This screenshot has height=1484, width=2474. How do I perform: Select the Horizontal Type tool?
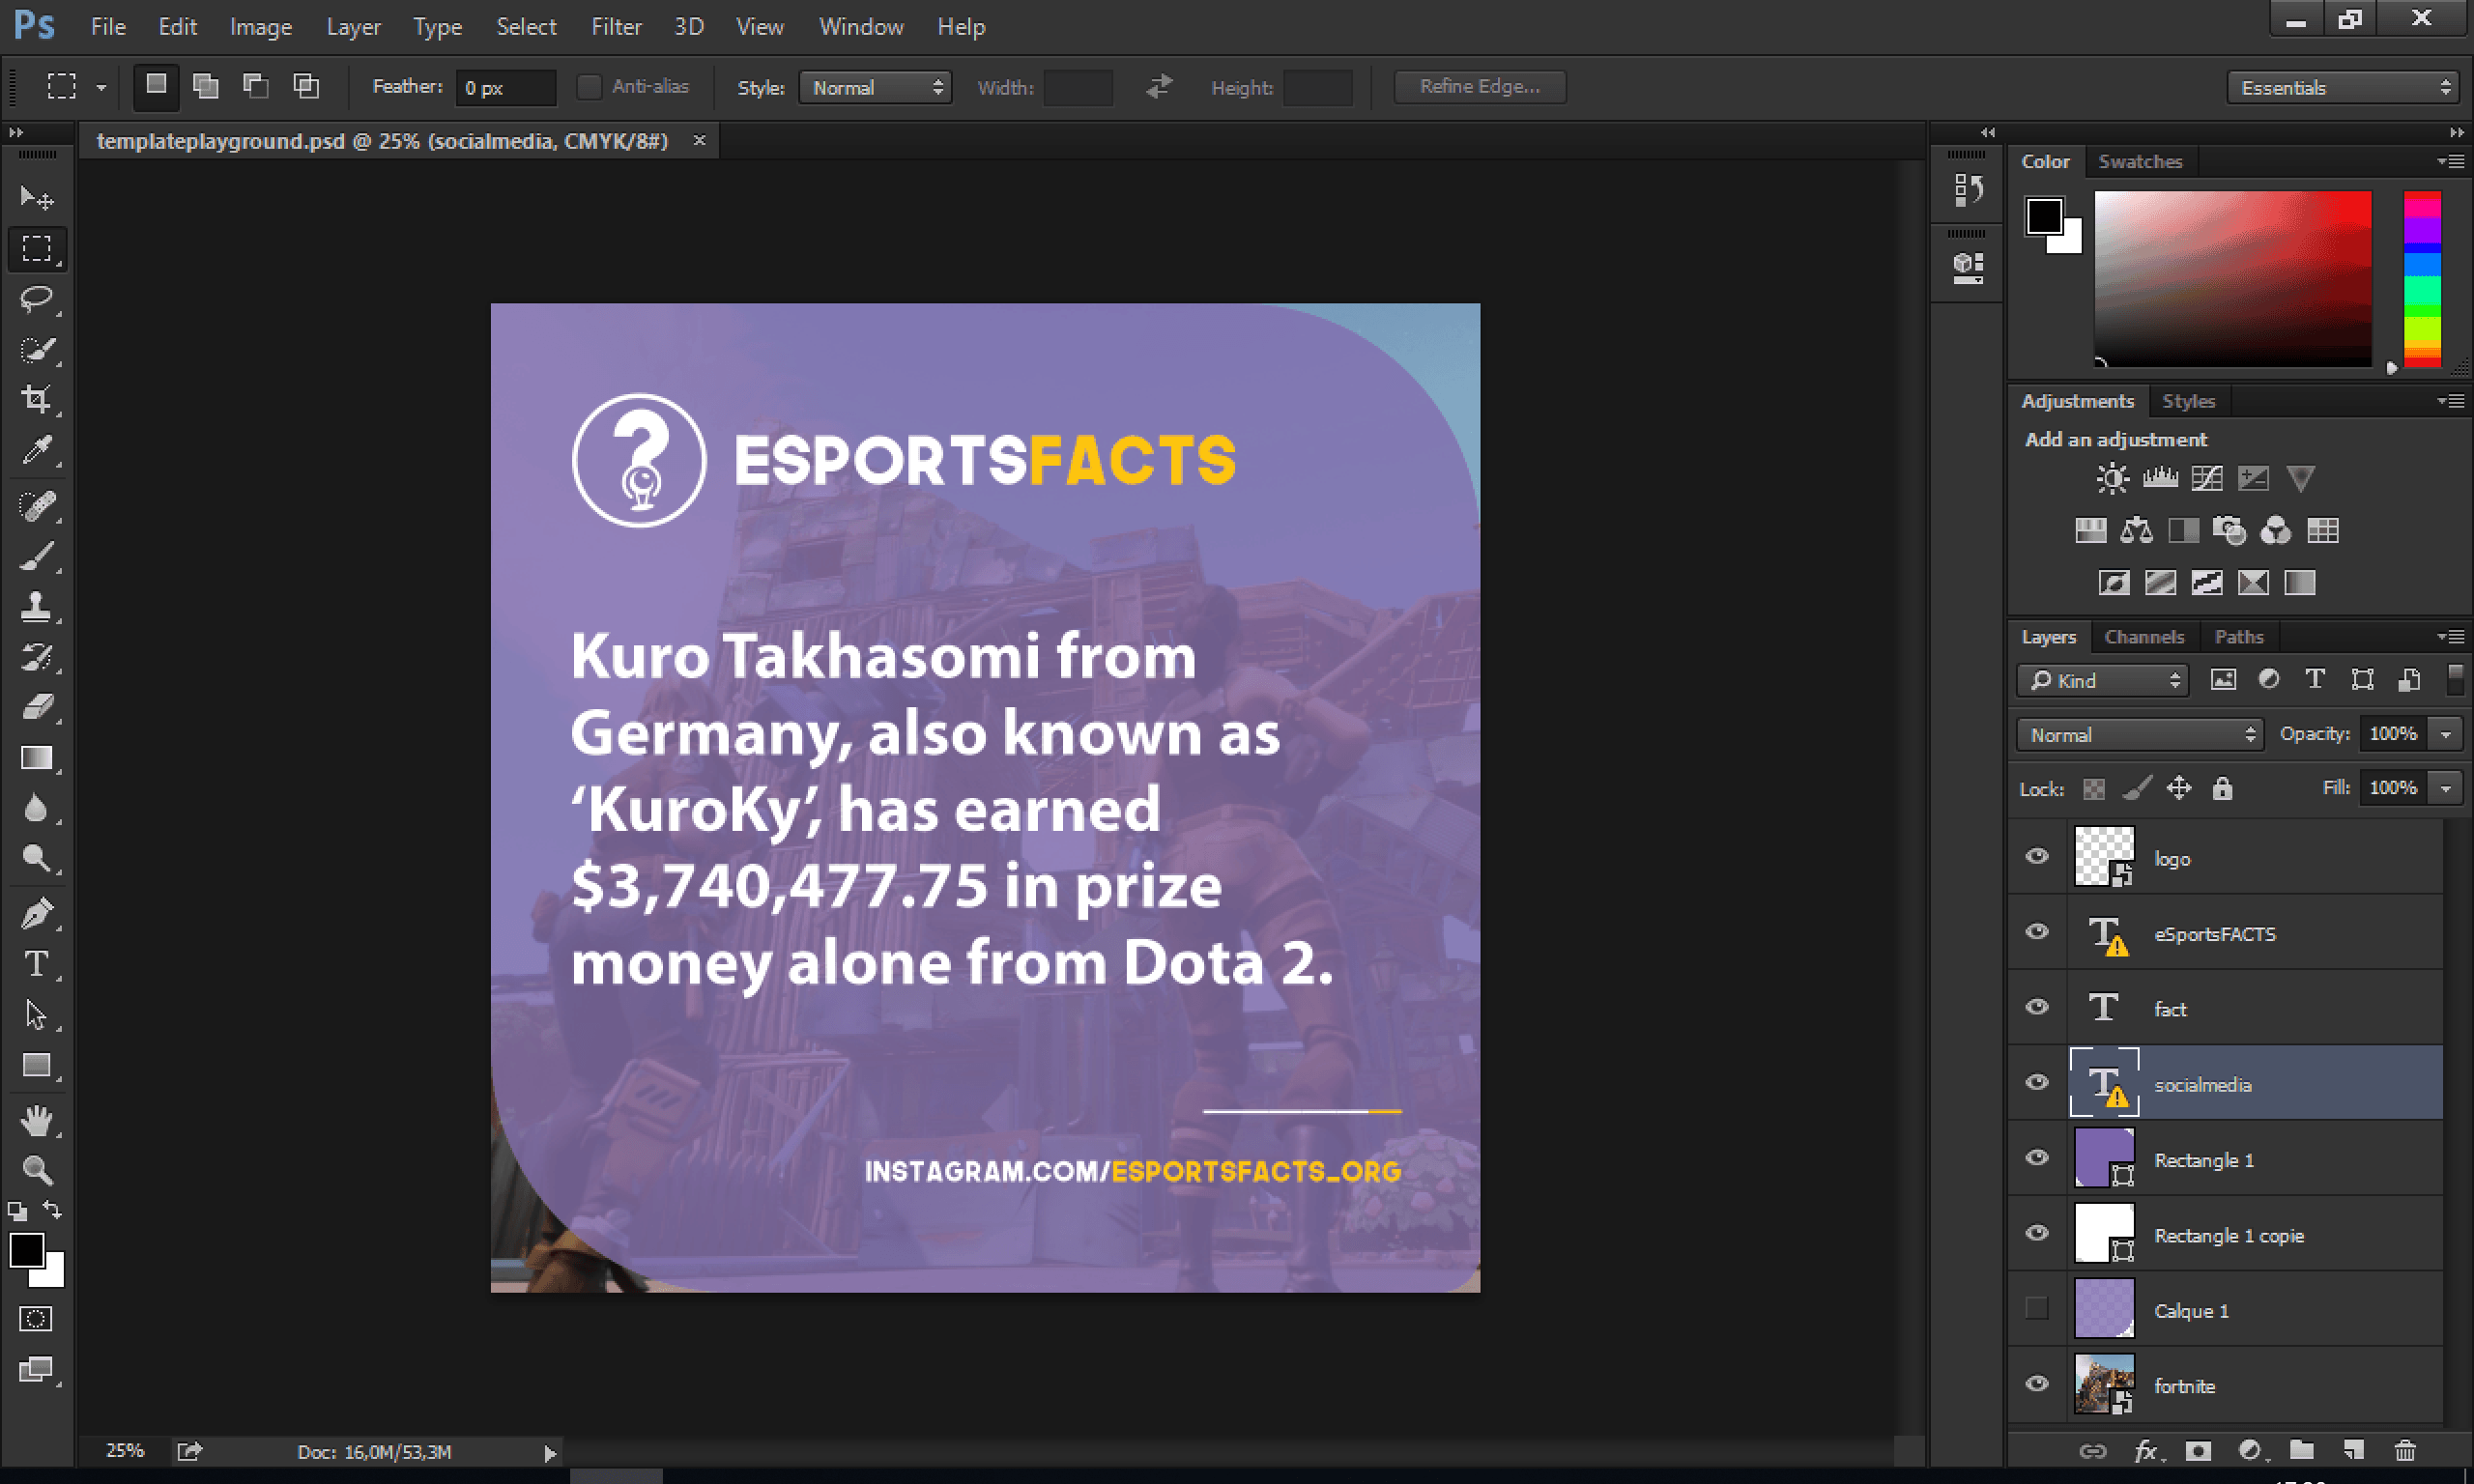click(37, 964)
